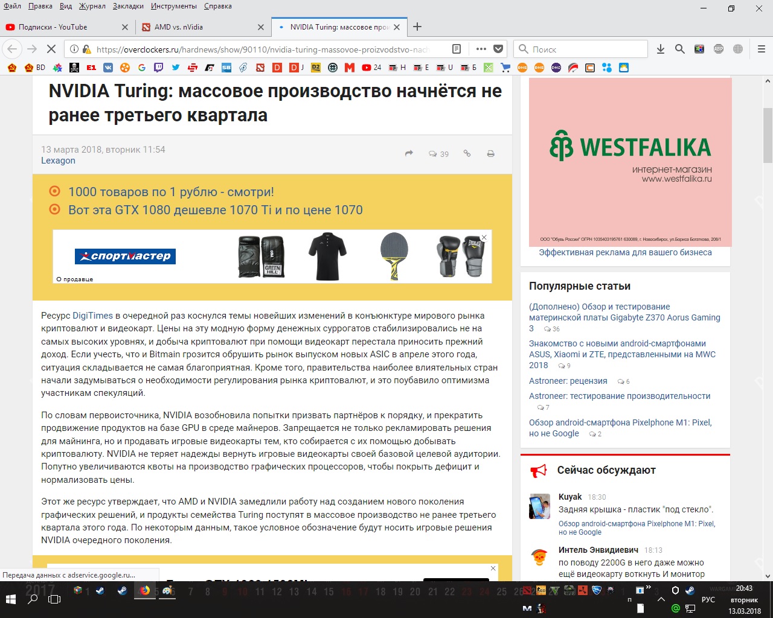The width and height of the screenshot is (773, 618).
Task: Stop the page from loading
Action: click(x=51, y=49)
